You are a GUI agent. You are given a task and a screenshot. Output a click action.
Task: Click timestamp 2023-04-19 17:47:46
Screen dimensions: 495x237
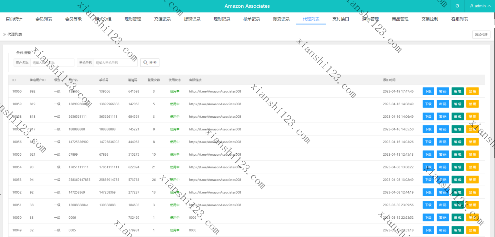pyautogui.click(x=398, y=91)
